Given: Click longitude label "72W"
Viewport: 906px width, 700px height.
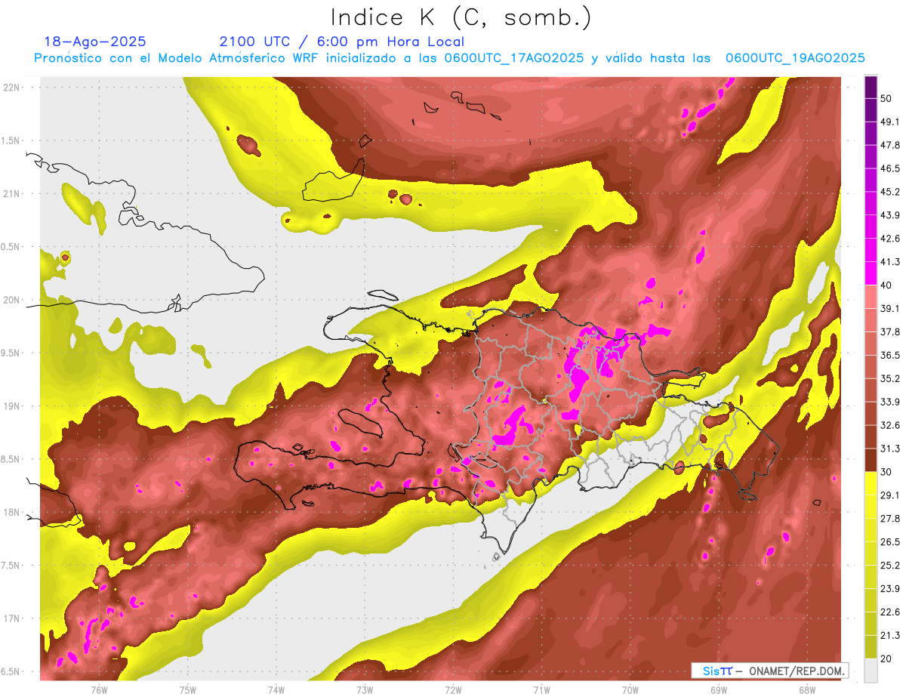Looking at the screenshot, I should coord(453,690).
